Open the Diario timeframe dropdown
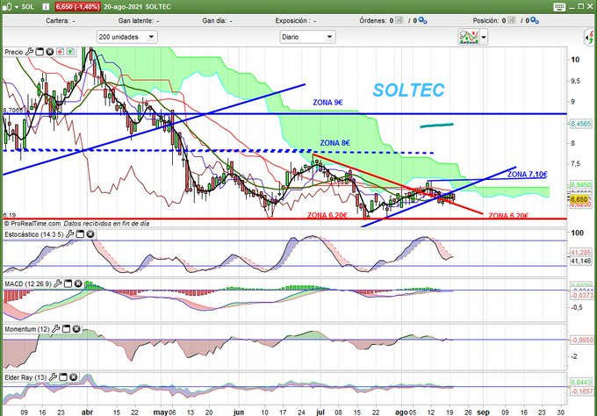597x416 pixels. click(307, 37)
